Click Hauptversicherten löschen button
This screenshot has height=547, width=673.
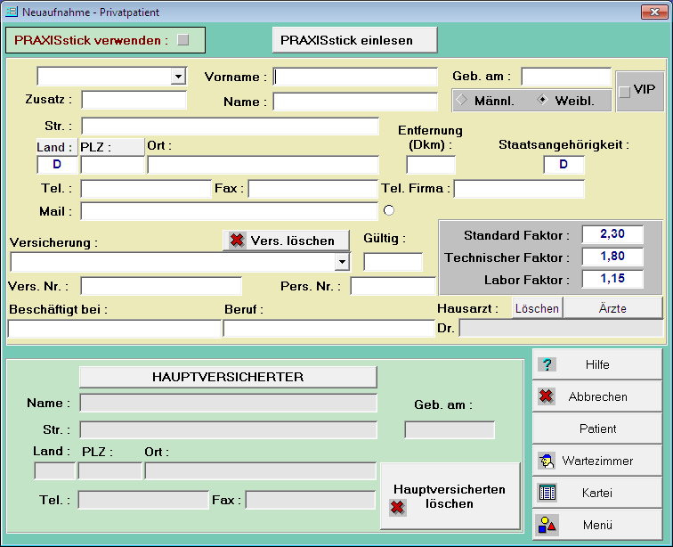[450, 496]
